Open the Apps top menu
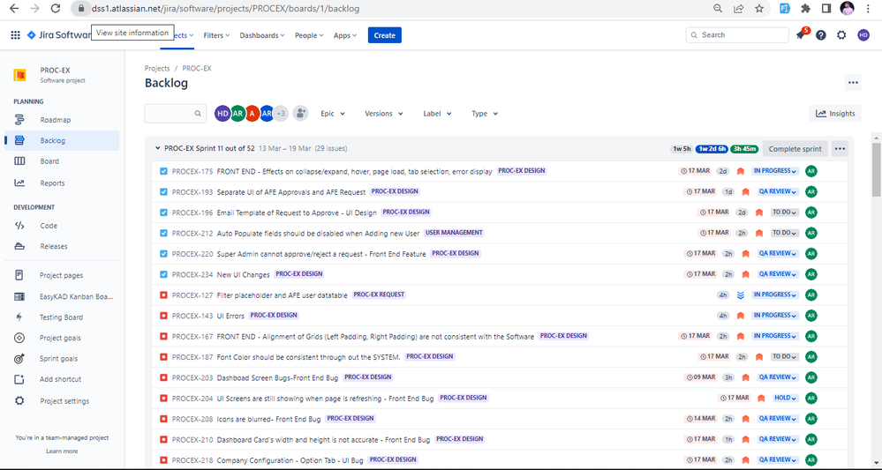 (345, 35)
